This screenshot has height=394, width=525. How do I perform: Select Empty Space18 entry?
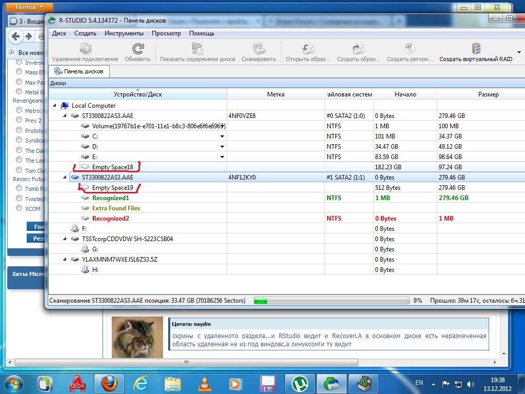point(112,167)
